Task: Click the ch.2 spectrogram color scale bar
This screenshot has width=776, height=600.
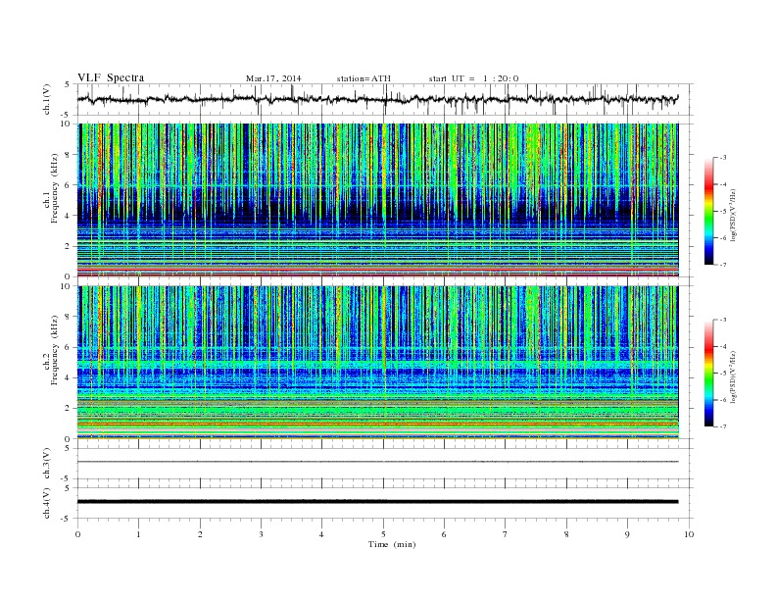Action: 709,374
